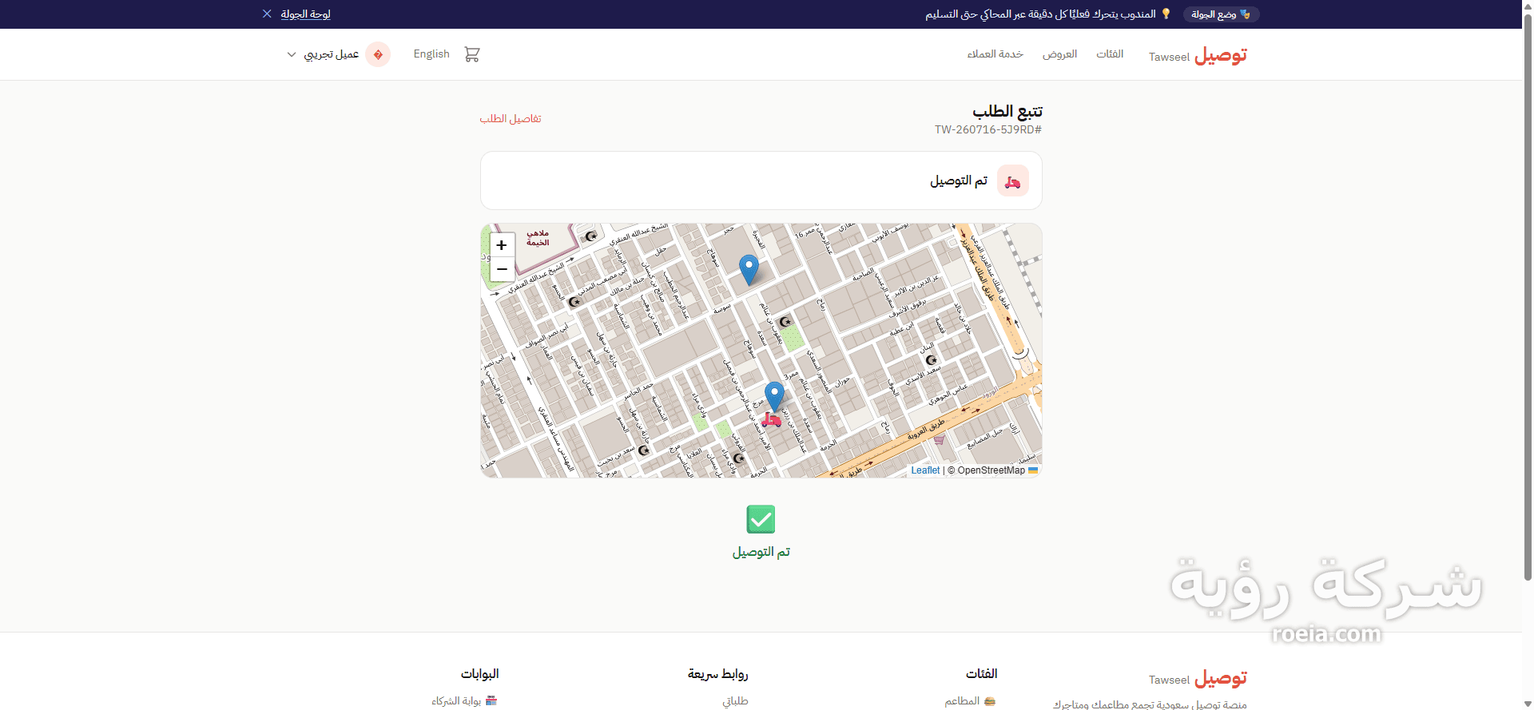Viewport: 1534px width, 710px height.
Task: Open footer طلباتي my orders link
Action: tap(735, 700)
